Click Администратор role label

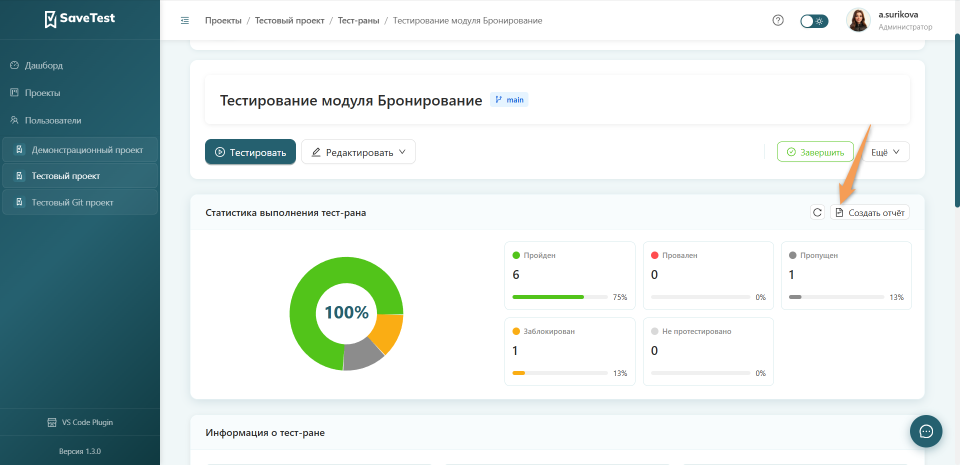pyautogui.click(x=905, y=27)
